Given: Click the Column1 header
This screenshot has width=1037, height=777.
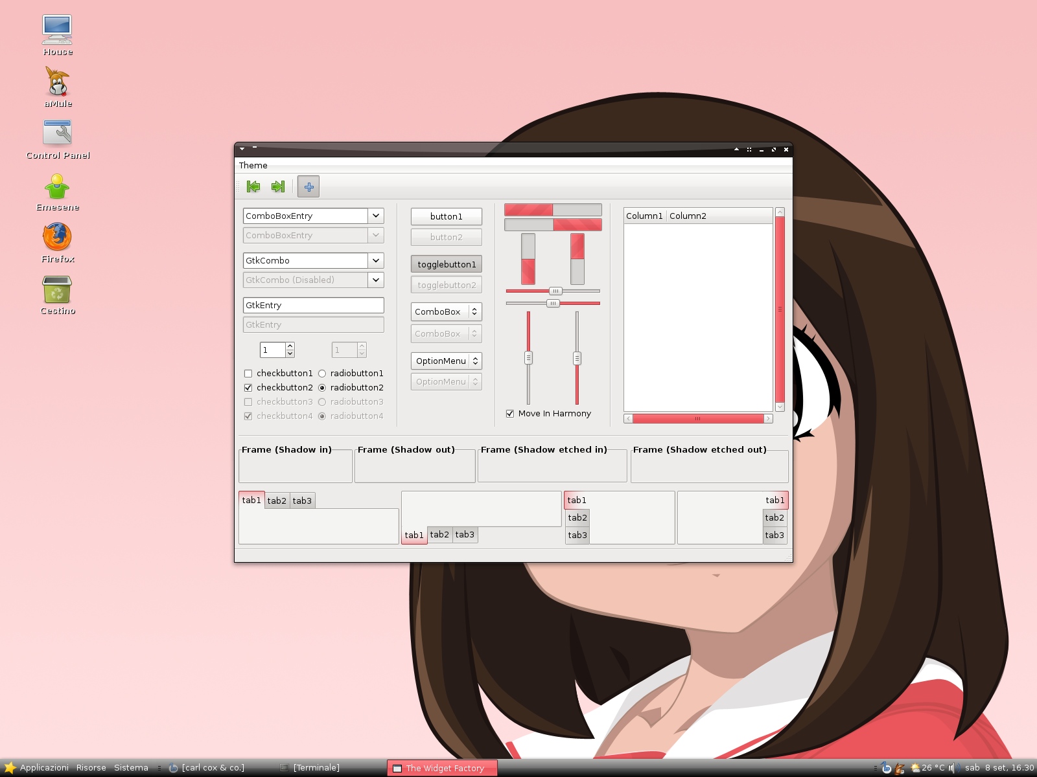Looking at the screenshot, I should point(645,216).
